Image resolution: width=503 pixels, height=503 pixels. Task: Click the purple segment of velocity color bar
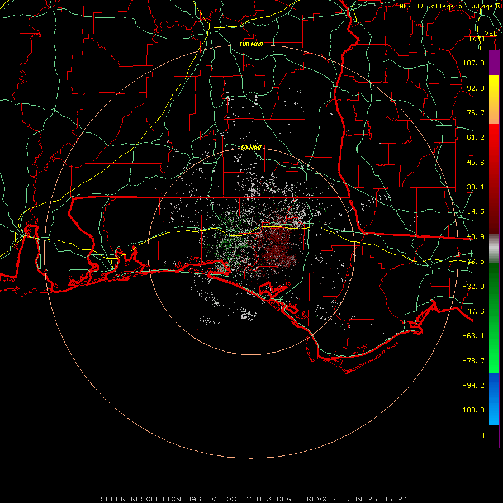pyautogui.click(x=493, y=62)
